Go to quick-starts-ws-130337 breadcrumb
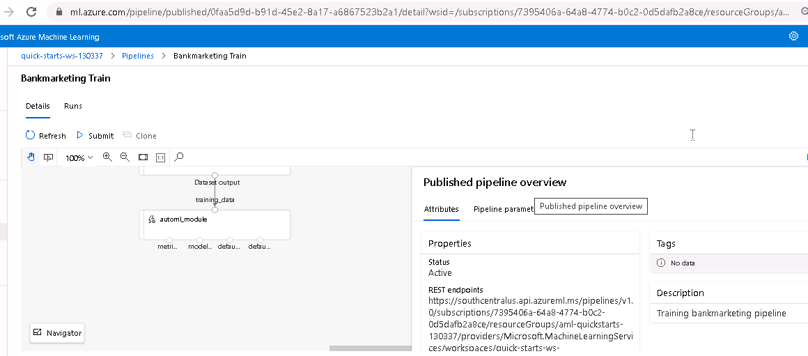This screenshot has width=808, height=356. 62,56
